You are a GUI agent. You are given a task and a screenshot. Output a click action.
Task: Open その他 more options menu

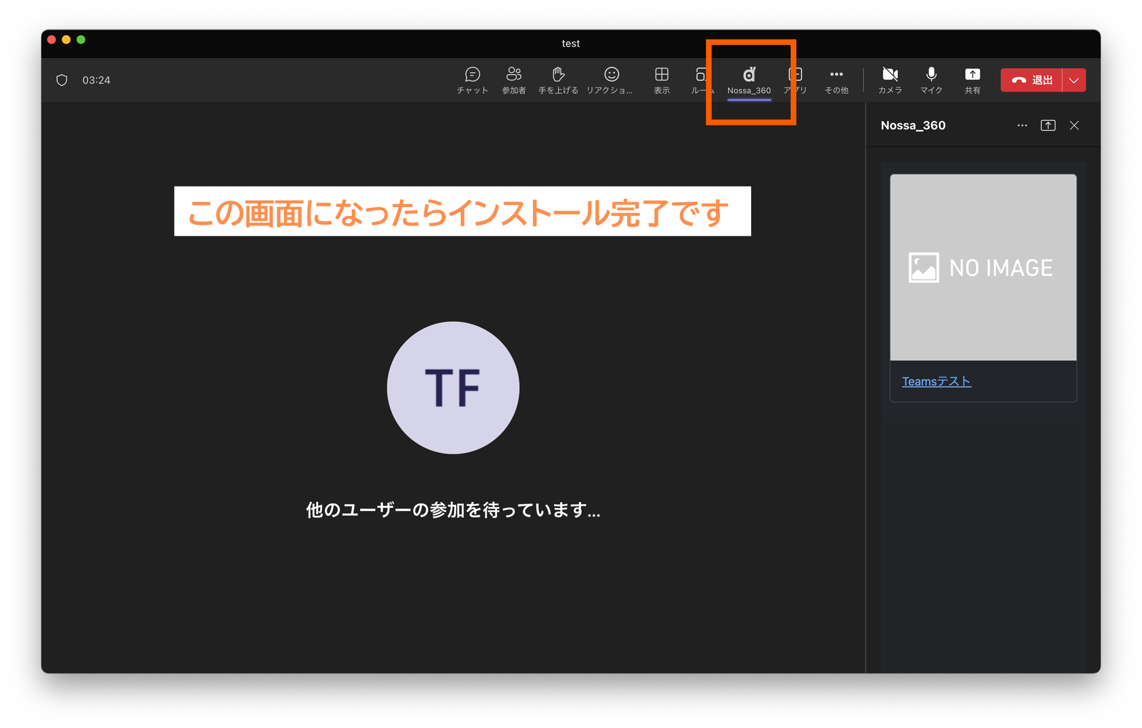pyautogui.click(x=836, y=80)
